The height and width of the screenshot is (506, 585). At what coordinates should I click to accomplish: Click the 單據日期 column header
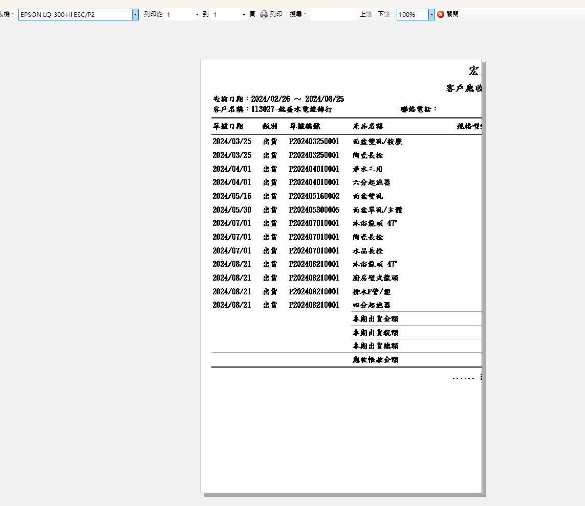point(228,126)
